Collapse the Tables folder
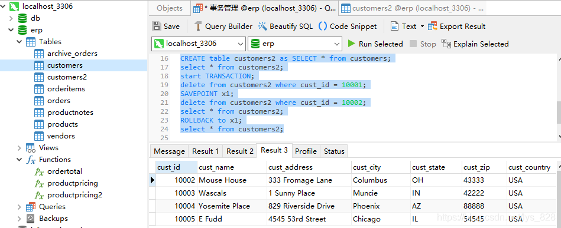The width and height of the screenshot is (561, 228). [19, 42]
